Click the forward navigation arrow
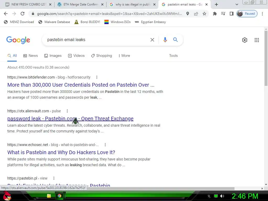 [x=14, y=14]
